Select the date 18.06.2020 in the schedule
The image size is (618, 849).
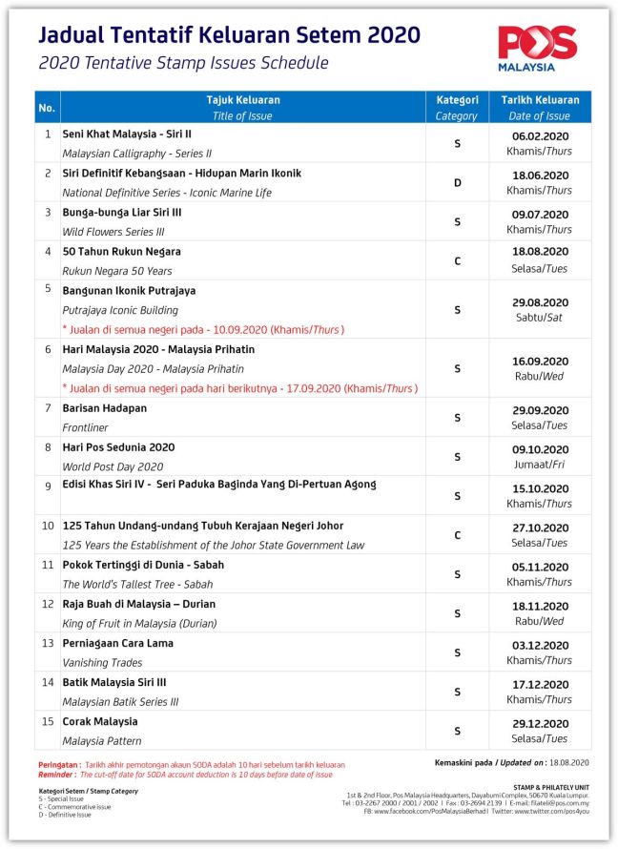(x=540, y=175)
